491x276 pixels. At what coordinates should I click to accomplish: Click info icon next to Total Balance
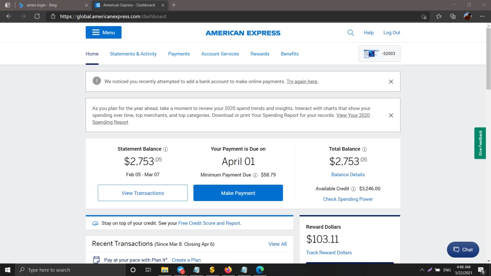pos(364,149)
